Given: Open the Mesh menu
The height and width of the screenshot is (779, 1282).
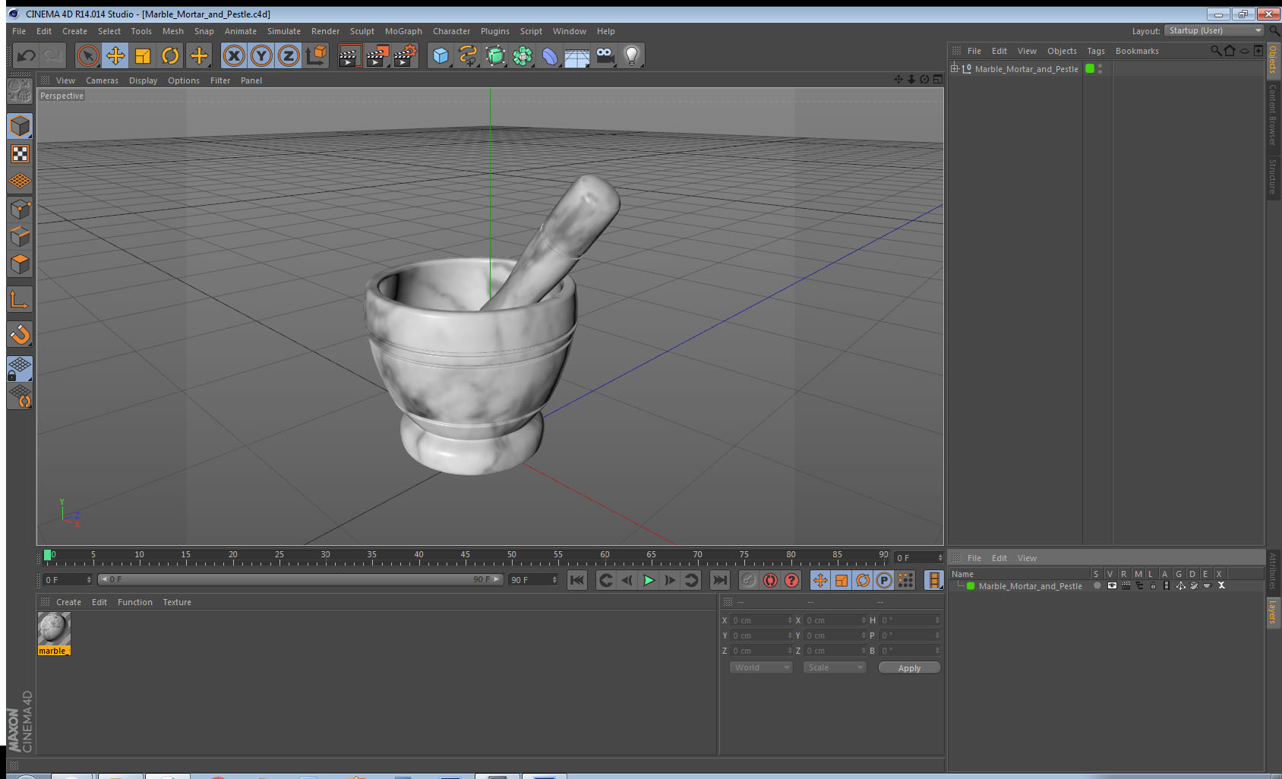Looking at the screenshot, I should click(x=173, y=31).
